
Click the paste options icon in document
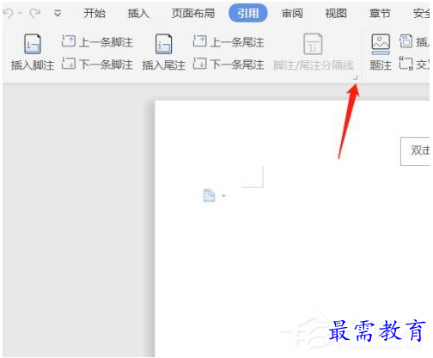pos(209,195)
